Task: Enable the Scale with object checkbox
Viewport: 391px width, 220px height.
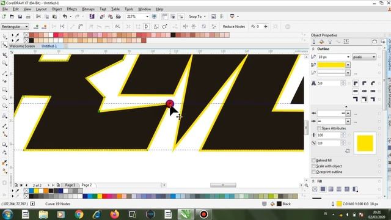Action: click(313, 166)
